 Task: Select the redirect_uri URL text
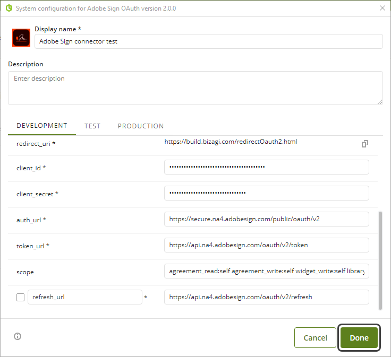(231, 142)
